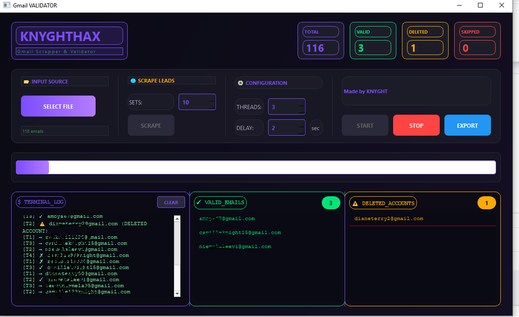Select camilleknight15@gmail.com in valid emails list
Image resolution: width=519 pixels, height=317 pixels.
point(240,233)
